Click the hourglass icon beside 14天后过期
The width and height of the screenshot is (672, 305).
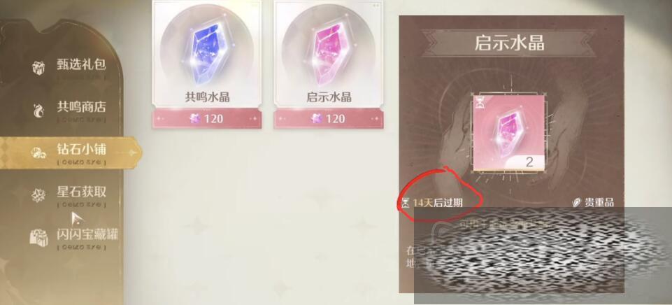coord(406,203)
